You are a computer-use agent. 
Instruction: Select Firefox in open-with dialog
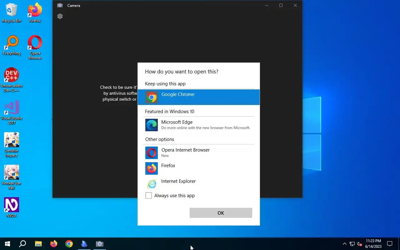(199, 168)
